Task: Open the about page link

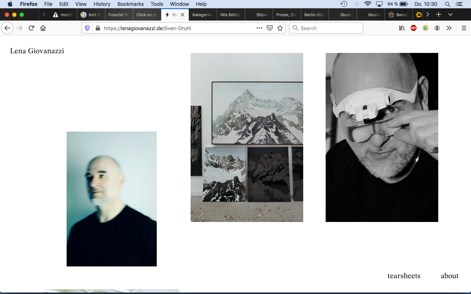Action: tap(449, 276)
